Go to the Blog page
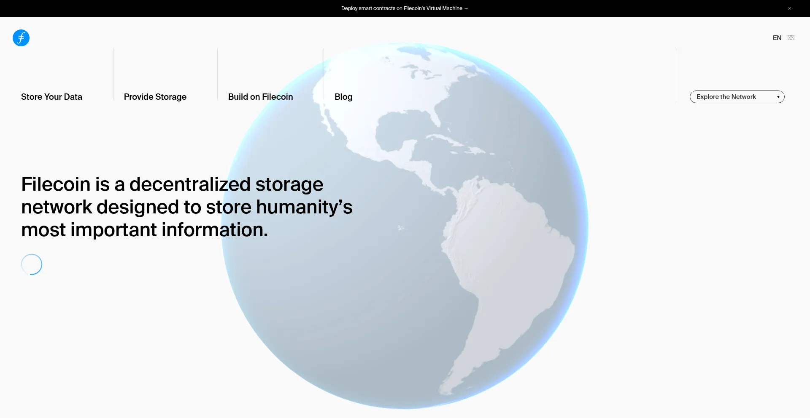Screen dimensions: 810x418 343,97
